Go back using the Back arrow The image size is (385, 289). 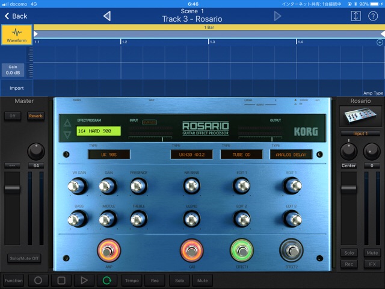coord(16,16)
